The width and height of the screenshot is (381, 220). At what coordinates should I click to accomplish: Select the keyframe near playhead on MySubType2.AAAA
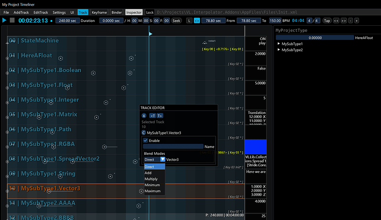[x=139, y=206]
